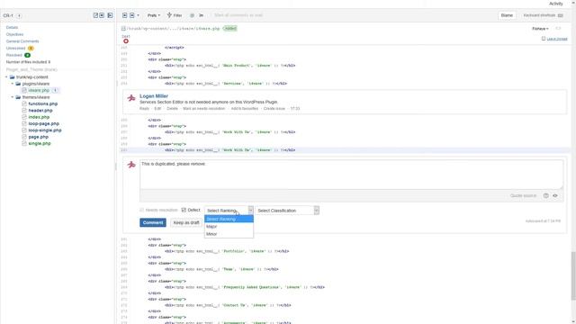
Task: Click the Blame button
Action: 507,15
